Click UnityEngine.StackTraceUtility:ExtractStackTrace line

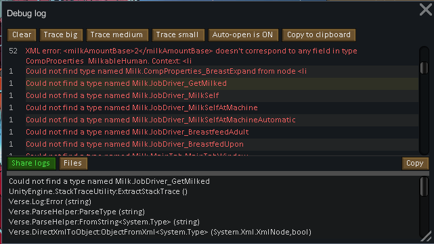tap(98, 191)
